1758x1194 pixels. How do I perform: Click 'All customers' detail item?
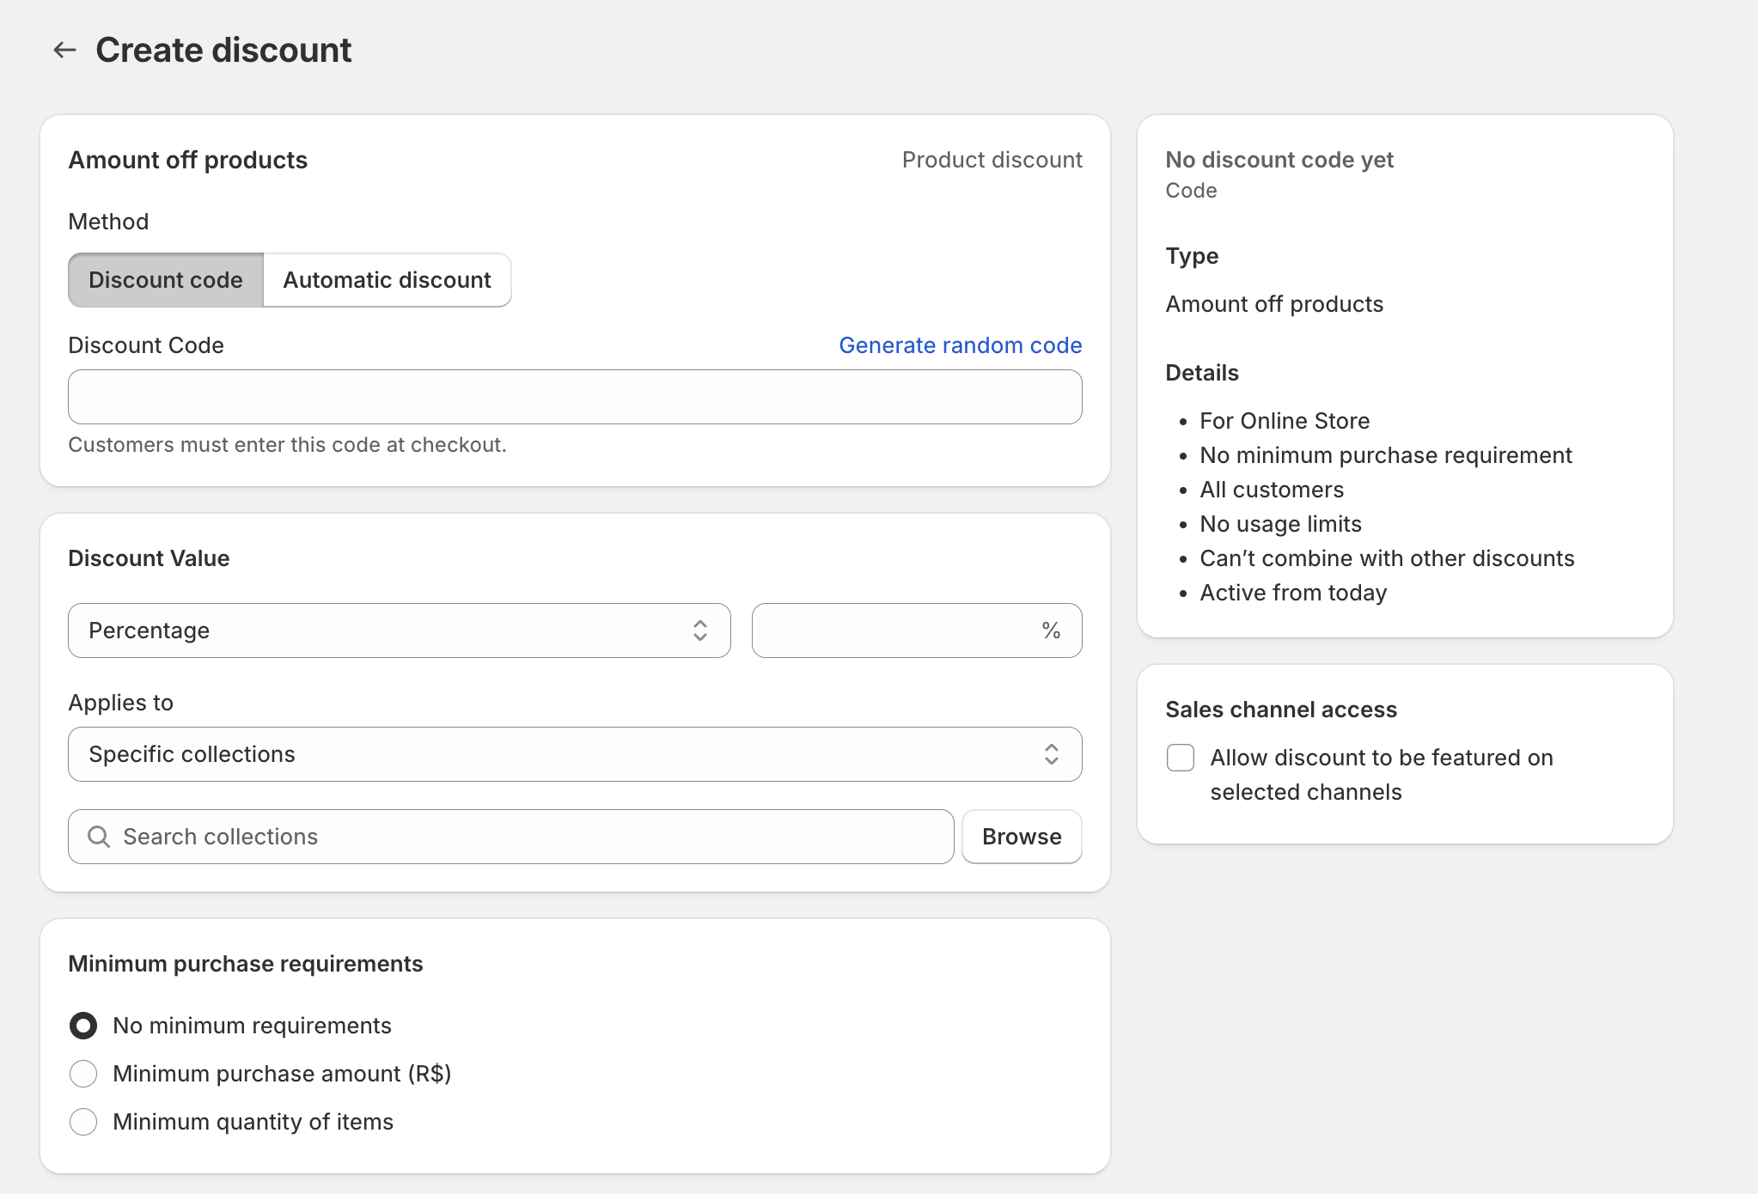tap(1272, 490)
